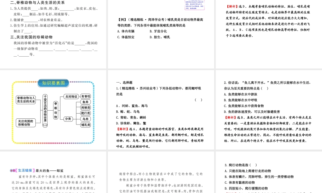Image resolution: width=322 pixels, height=193 pixels.
Task: Choose option A. 河蚌、鲨鱼、海马
Action: (x=132, y=106)
